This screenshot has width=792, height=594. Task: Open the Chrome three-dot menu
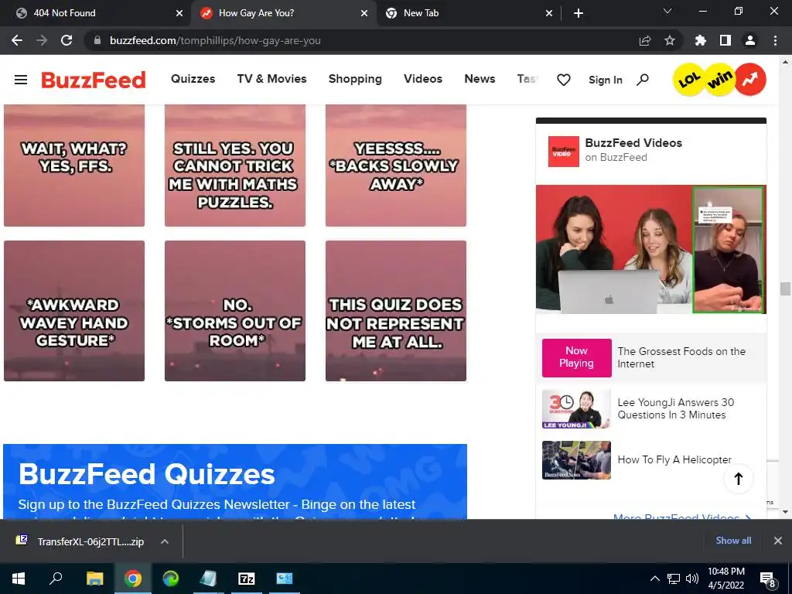[775, 40]
